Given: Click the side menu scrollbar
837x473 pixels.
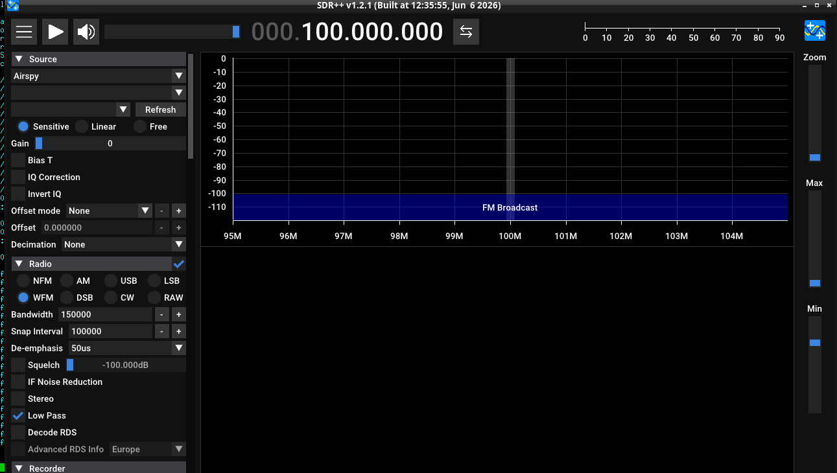Looking at the screenshot, I should point(191,106).
